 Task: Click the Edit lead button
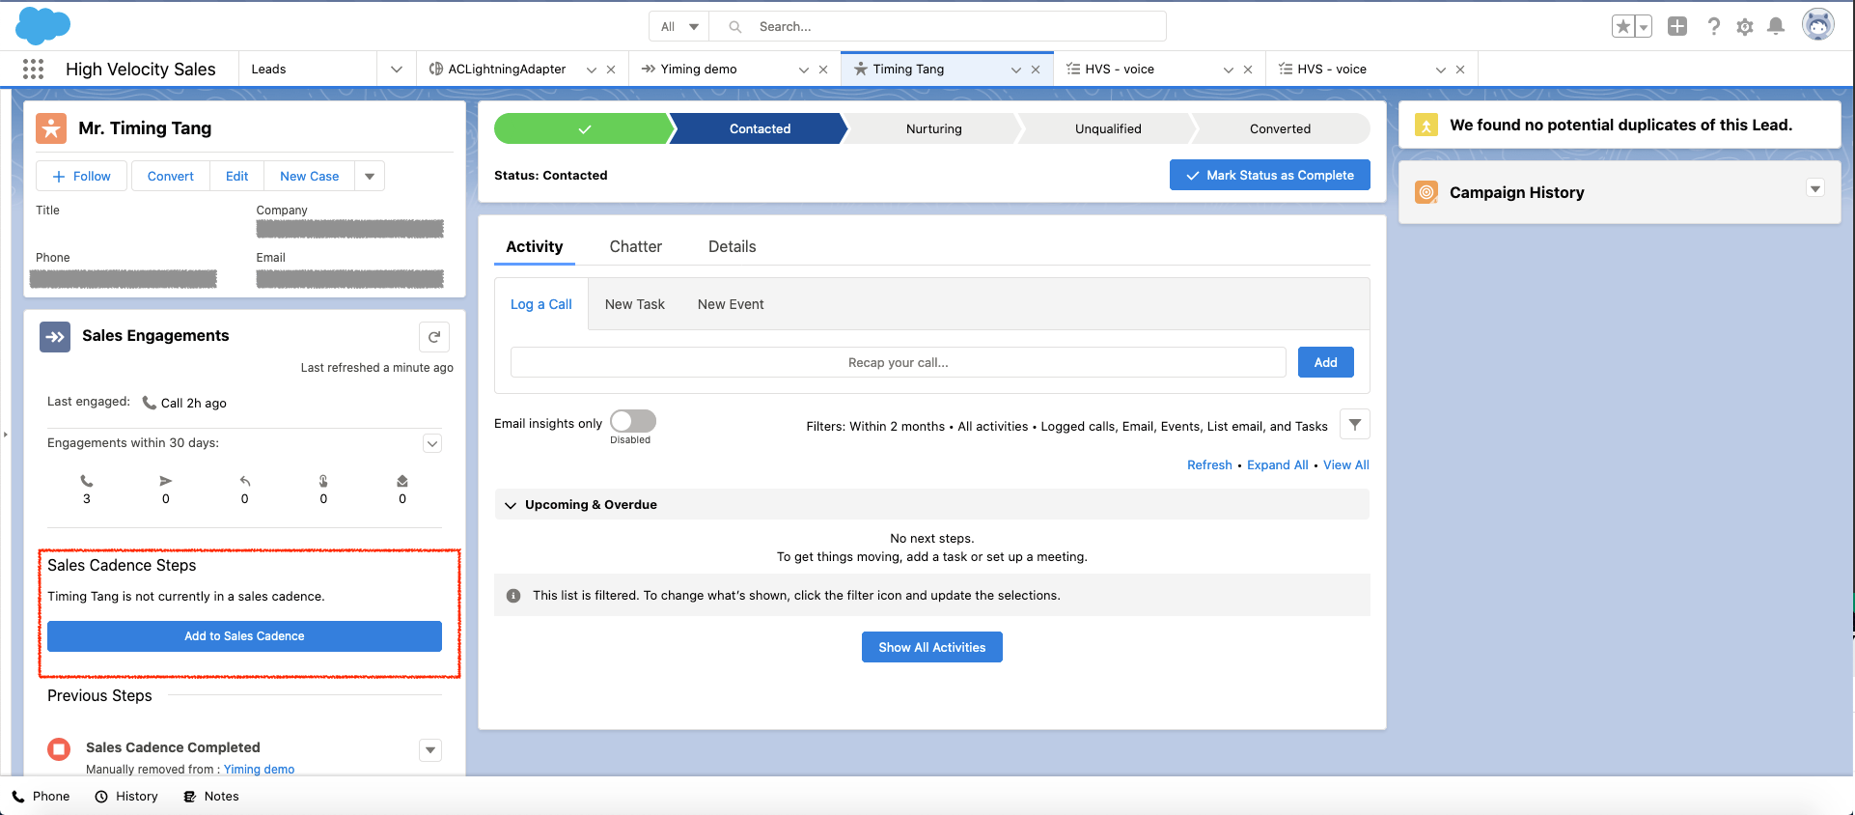237,177
